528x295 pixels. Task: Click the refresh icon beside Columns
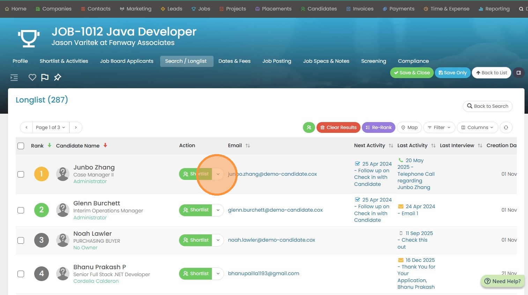pyautogui.click(x=506, y=128)
